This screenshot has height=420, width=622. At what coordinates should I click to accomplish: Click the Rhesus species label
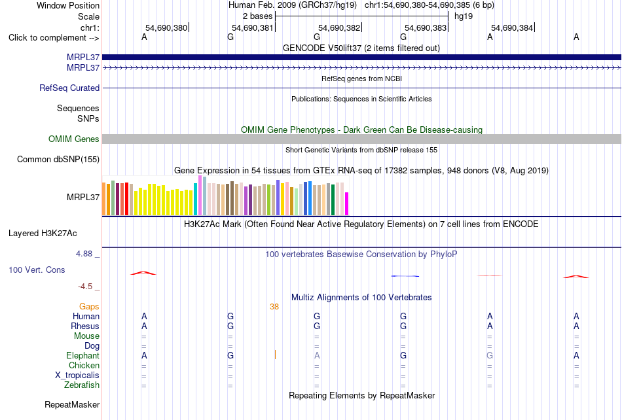click(85, 326)
